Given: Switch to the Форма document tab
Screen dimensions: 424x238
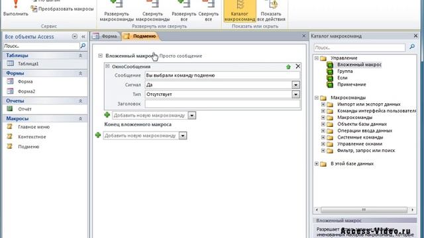Looking at the screenshot, I should click(x=105, y=36).
